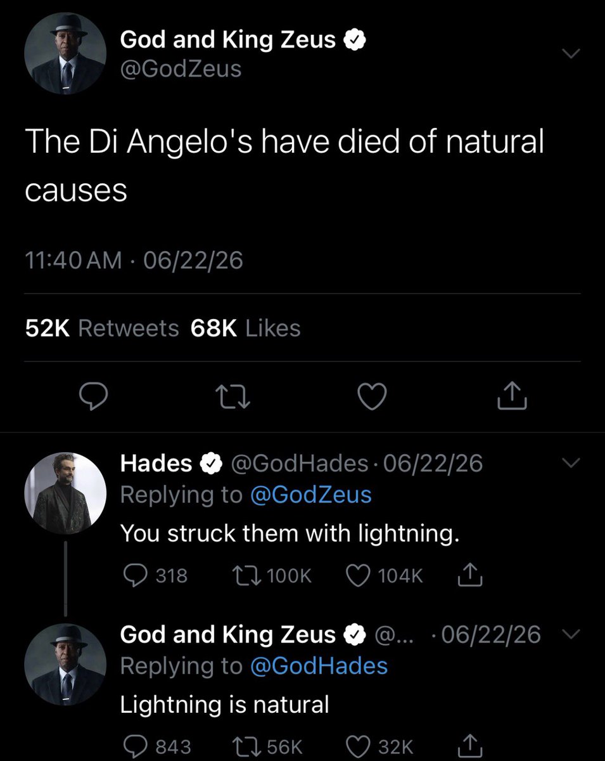Open chevron menu on Zeus' last reply
This screenshot has height=761, width=605.
(571, 634)
